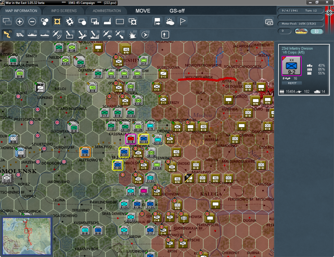Click the 23rd Infantry Division name
This screenshot has height=257, width=334.
(297, 48)
